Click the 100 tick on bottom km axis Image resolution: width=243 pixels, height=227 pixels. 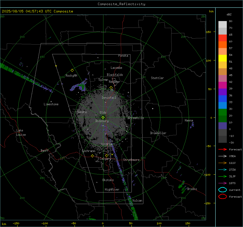(159, 223)
